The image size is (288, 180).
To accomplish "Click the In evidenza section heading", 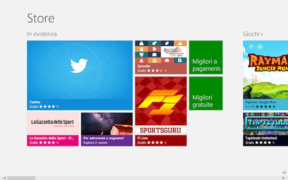I will tap(41, 34).
